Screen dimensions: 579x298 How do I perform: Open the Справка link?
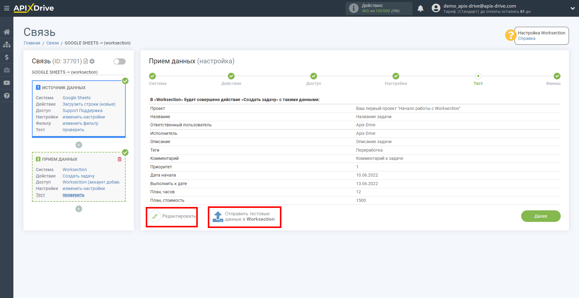(527, 38)
